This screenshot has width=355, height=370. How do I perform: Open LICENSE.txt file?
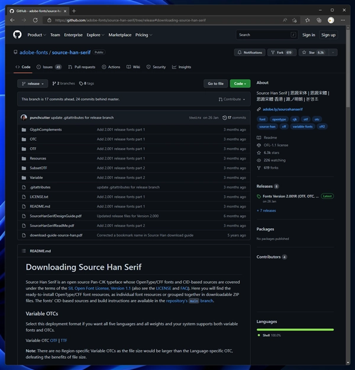click(x=39, y=197)
